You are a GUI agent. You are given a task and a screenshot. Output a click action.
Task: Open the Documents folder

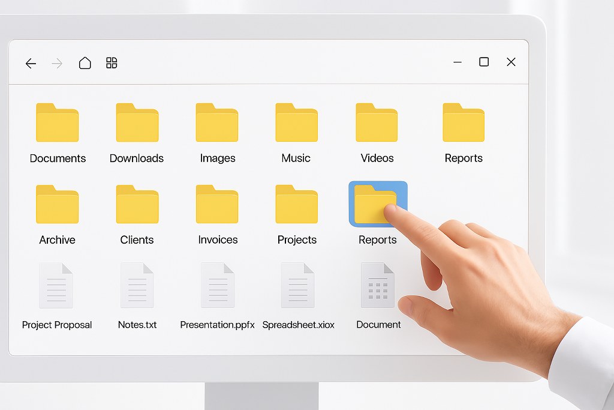[57, 123]
